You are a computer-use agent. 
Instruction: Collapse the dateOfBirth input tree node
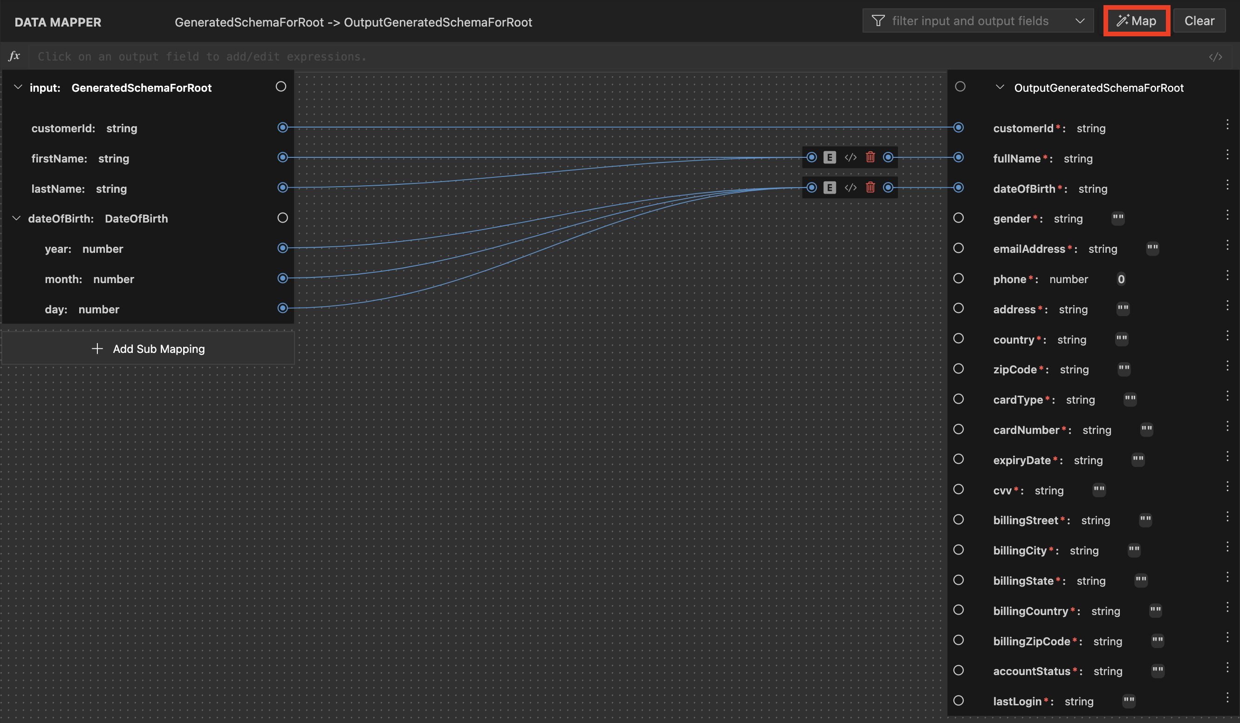coord(17,218)
